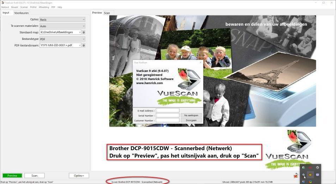This screenshot has width=336, height=184.
Task: Click the Scan button at the bottom
Action: tap(35, 176)
